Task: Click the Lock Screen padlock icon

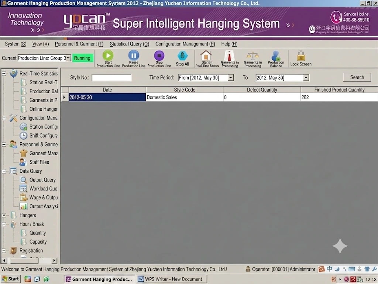Action: (301, 55)
